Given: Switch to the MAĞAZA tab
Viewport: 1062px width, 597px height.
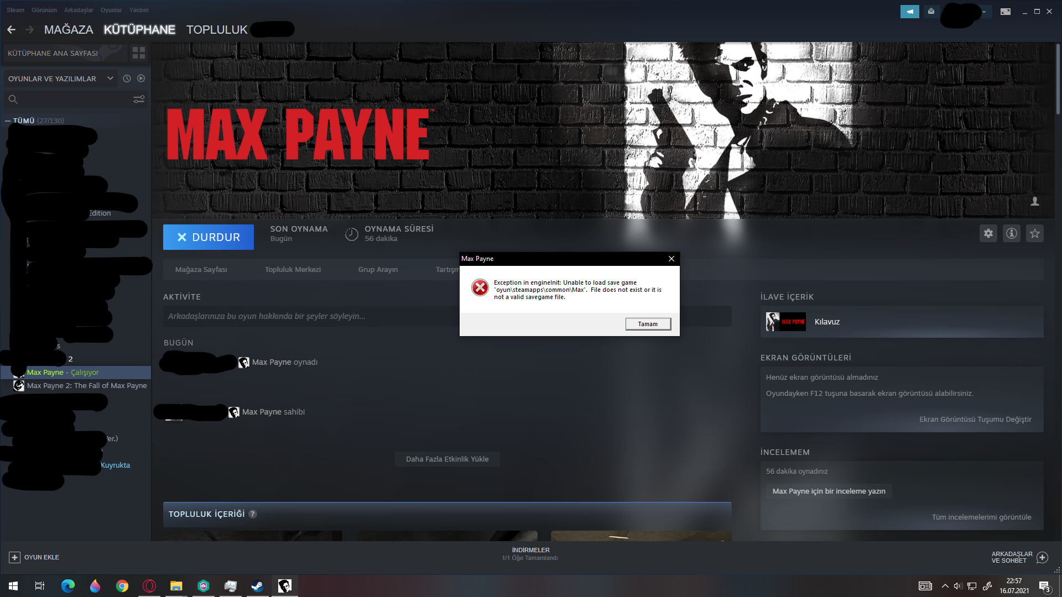Looking at the screenshot, I should tap(69, 29).
